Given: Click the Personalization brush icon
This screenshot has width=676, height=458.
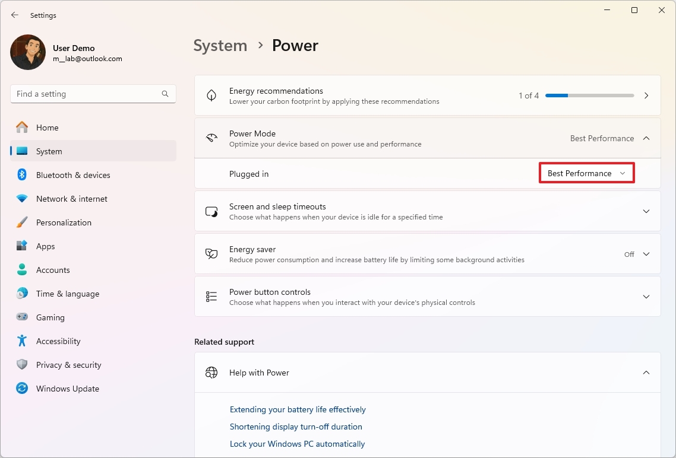Looking at the screenshot, I should pos(21,222).
